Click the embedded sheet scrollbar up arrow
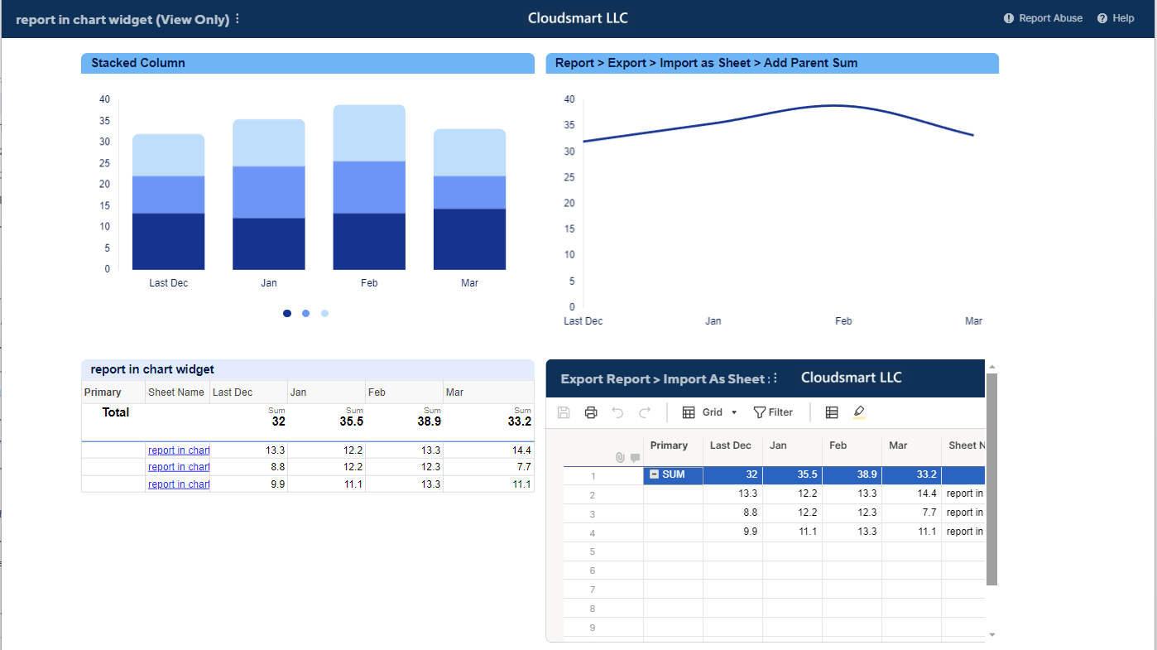The width and height of the screenshot is (1157, 650). tap(991, 366)
